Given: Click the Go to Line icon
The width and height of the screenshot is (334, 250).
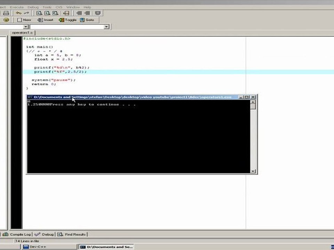Looking at the screenshot, I should pyautogui.click(x=66, y=13).
